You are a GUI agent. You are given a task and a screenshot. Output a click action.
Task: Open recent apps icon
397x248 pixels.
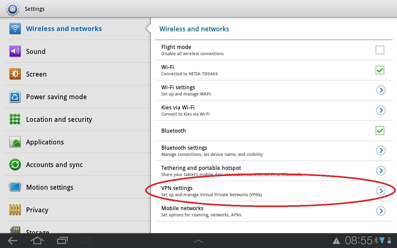62,241
